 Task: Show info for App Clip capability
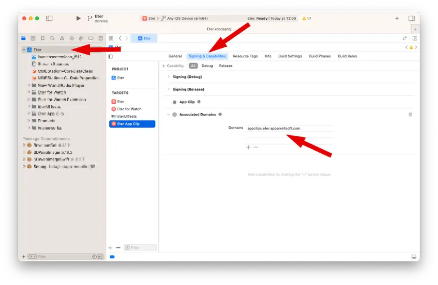point(199,102)
